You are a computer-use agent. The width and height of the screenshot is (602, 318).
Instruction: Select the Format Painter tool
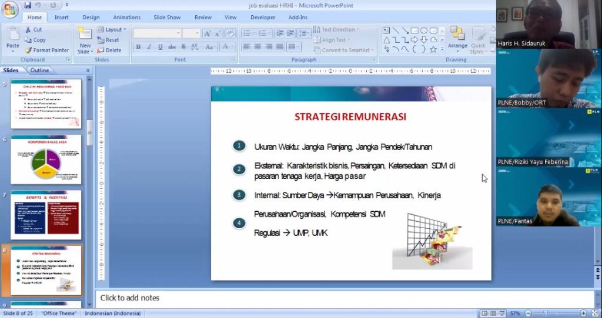point(46,50)
